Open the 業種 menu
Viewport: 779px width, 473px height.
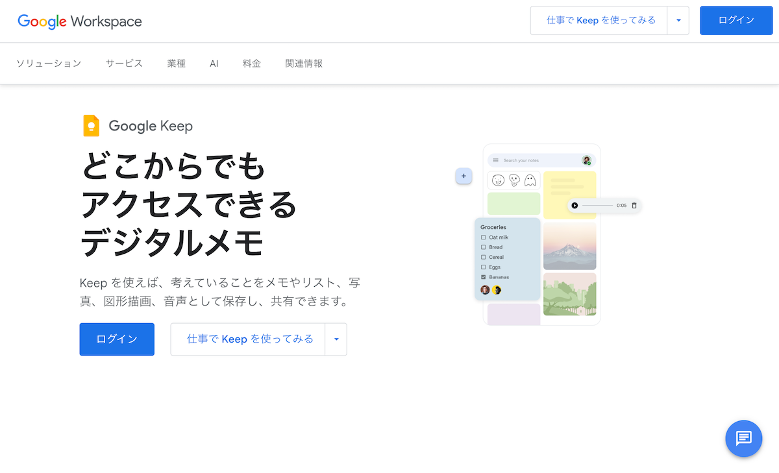tap(176, 63)
